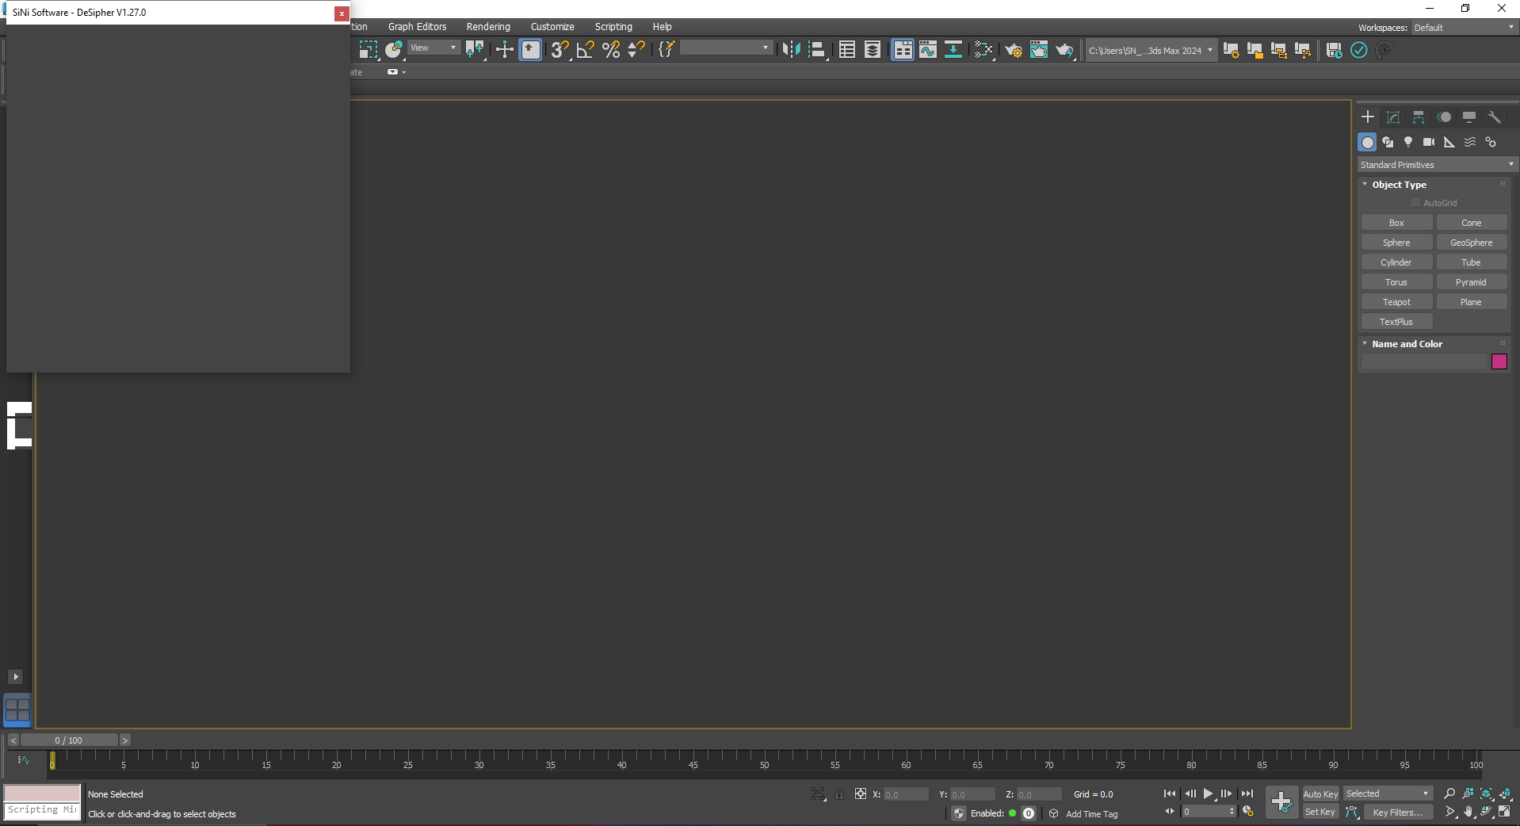Toggle the Selection Lock padlock
The height and width of the screenshot is (826, 1520).
[839, 793]
